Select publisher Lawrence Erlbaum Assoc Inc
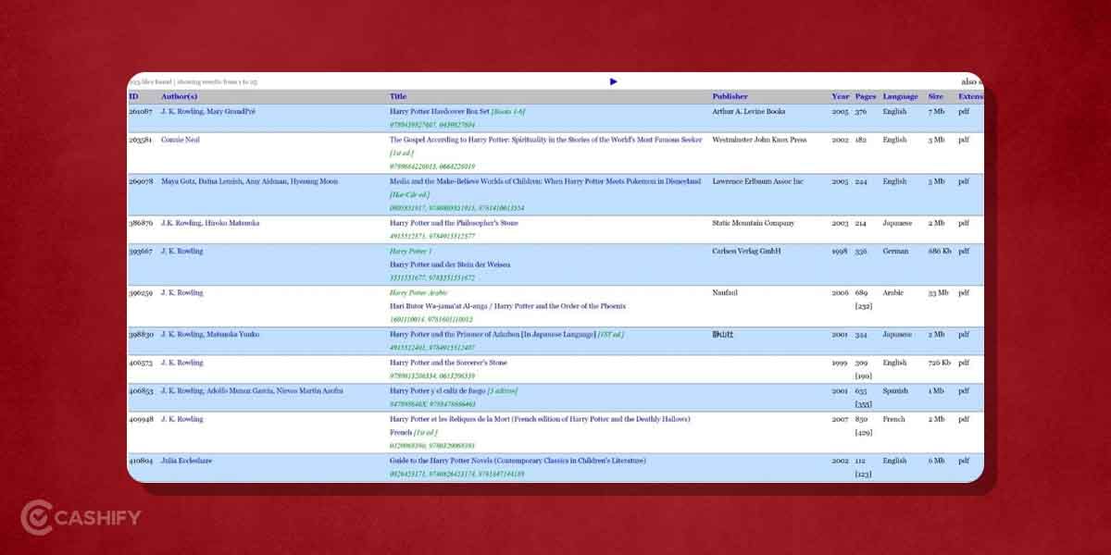Viewport: 1111px width, 555px height. [757, 181]
